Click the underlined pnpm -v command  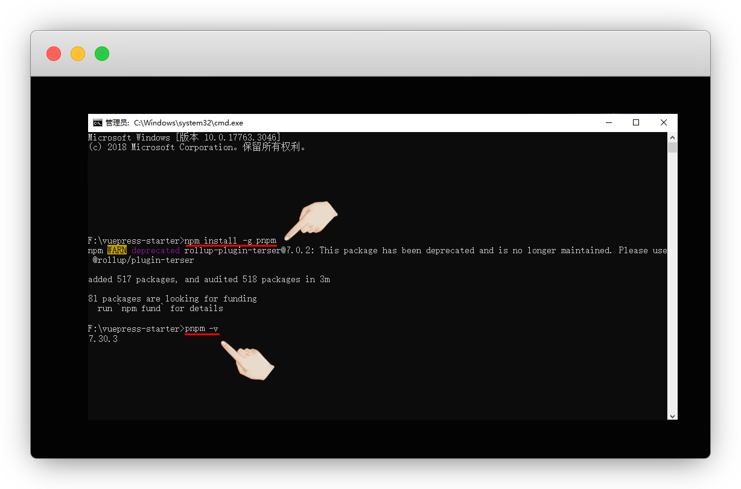pos(202,329)
